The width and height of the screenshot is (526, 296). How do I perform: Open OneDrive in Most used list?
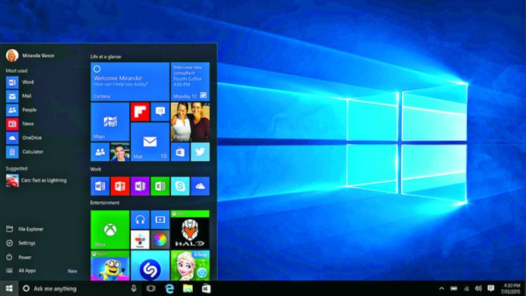pos(24,138)
